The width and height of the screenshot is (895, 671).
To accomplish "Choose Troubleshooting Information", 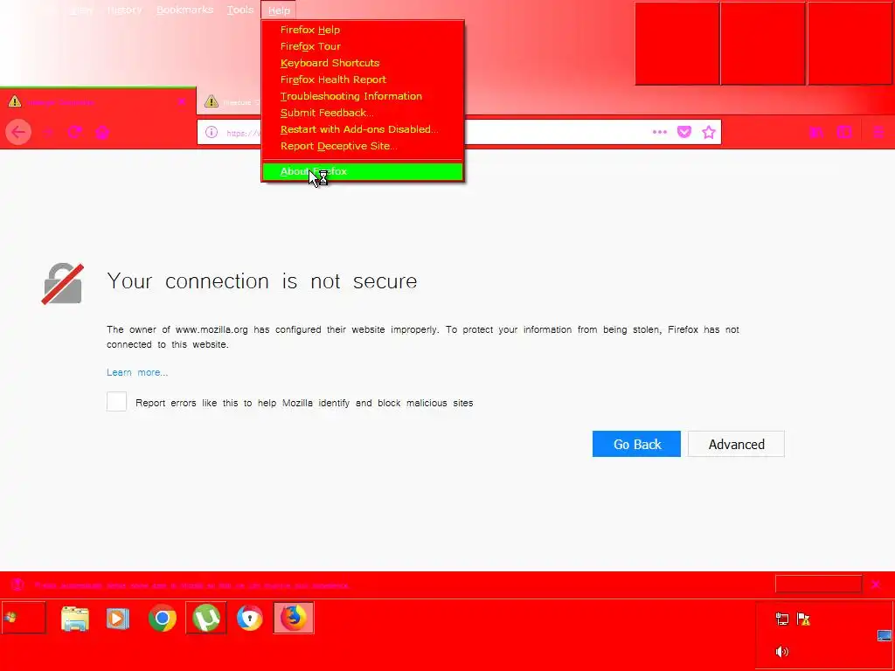I will pos(363,96).
